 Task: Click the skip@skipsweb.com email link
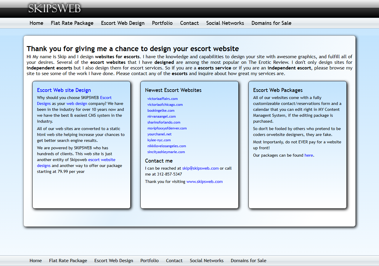pos(200,168)
